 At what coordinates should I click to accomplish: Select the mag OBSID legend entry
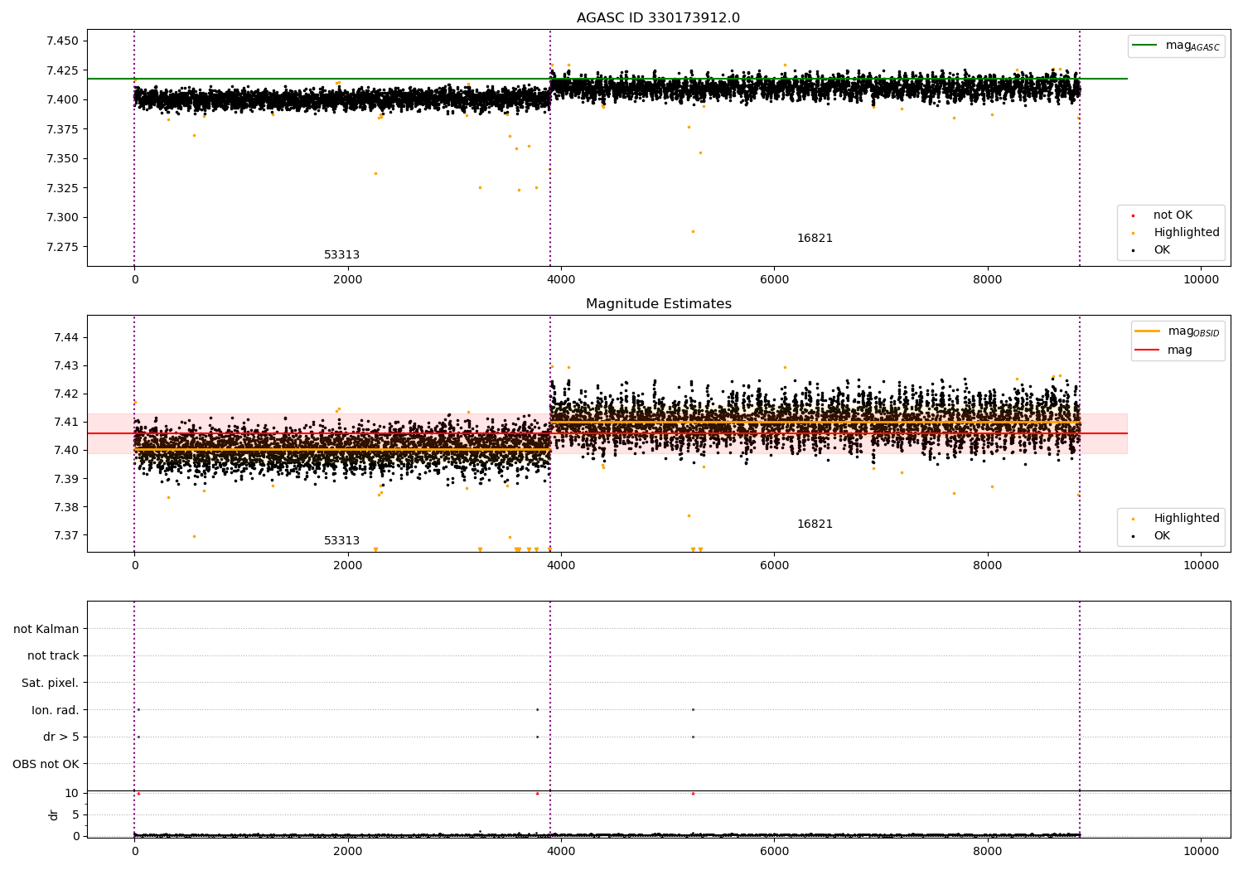pos(1177,331)
